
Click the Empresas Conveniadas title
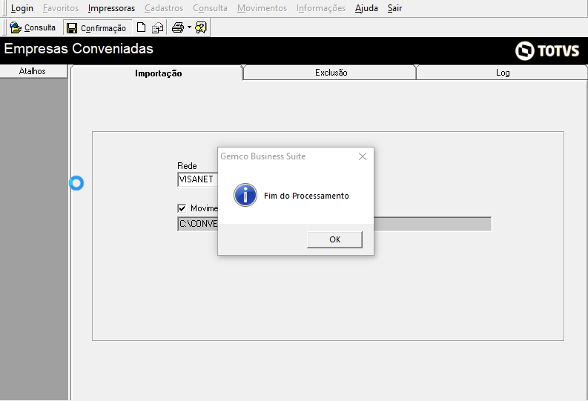(79, 49)
